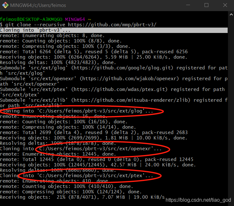
Task: Click the 'remote: Total 2699' line
Action: [94, 132]
